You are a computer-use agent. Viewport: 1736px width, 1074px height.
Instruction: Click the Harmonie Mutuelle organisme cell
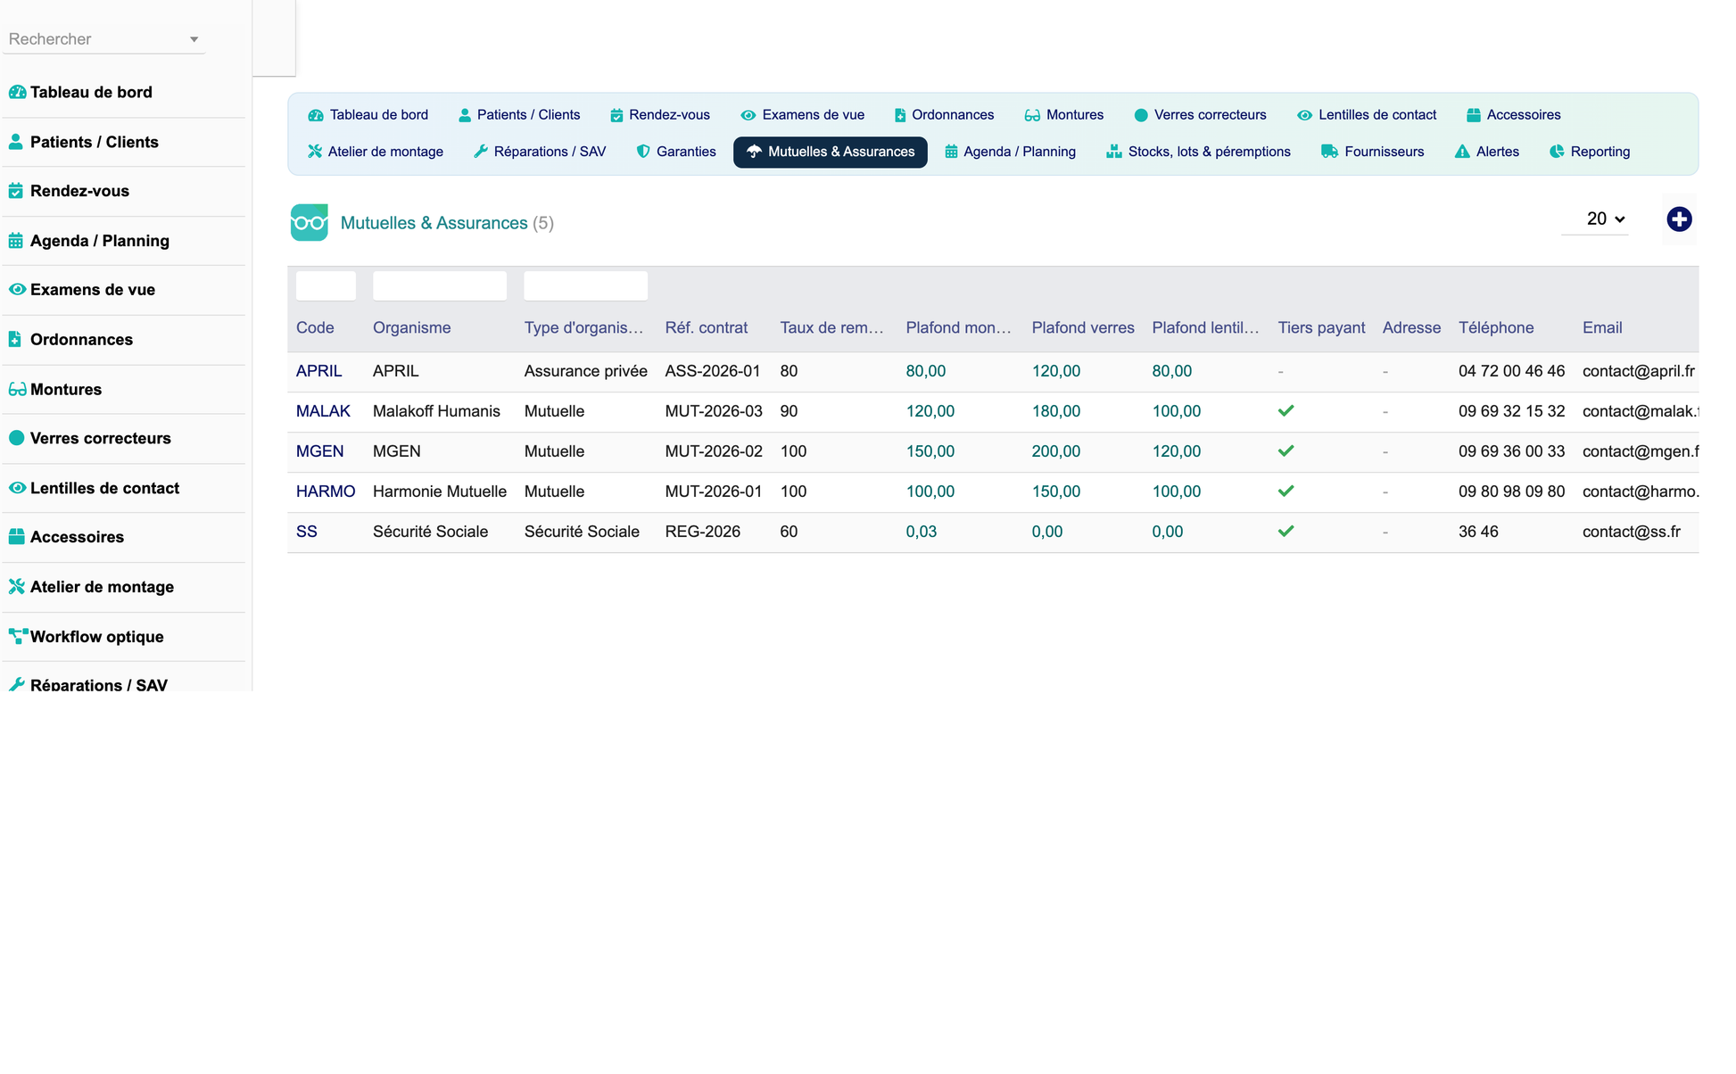pos(440,492)
